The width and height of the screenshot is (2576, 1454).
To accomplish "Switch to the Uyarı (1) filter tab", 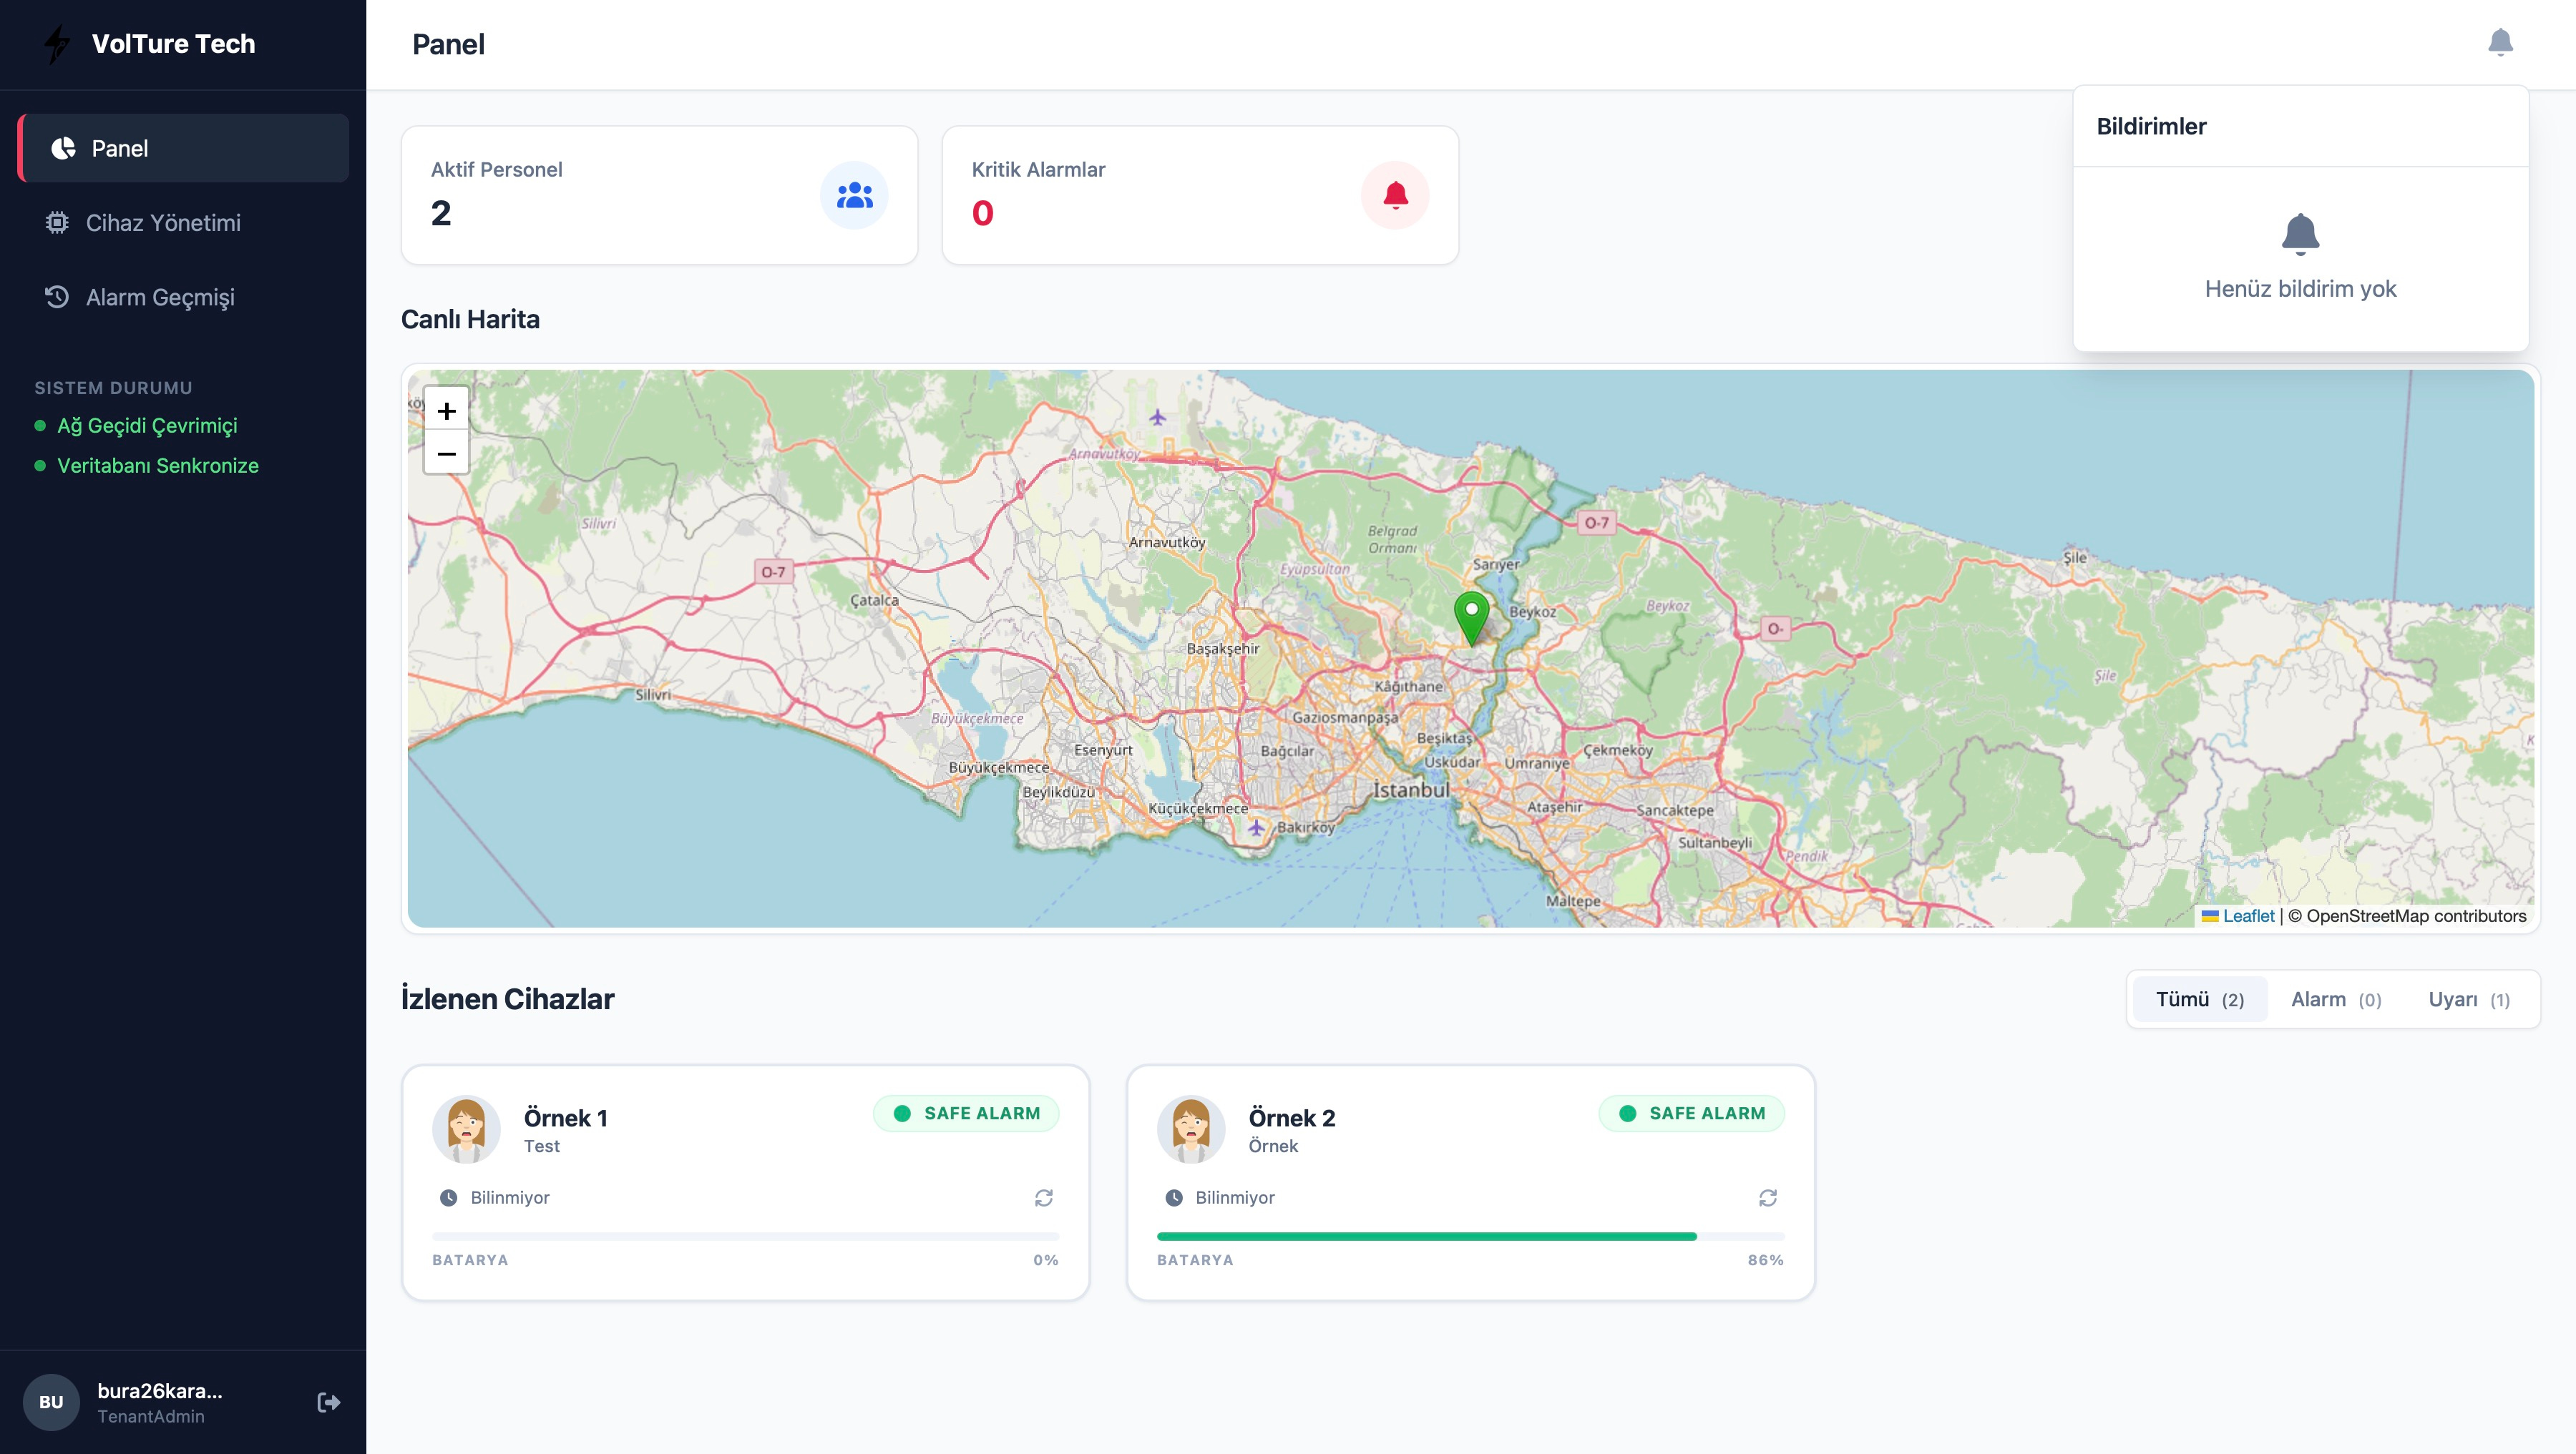I will (x=2468, y=999).
